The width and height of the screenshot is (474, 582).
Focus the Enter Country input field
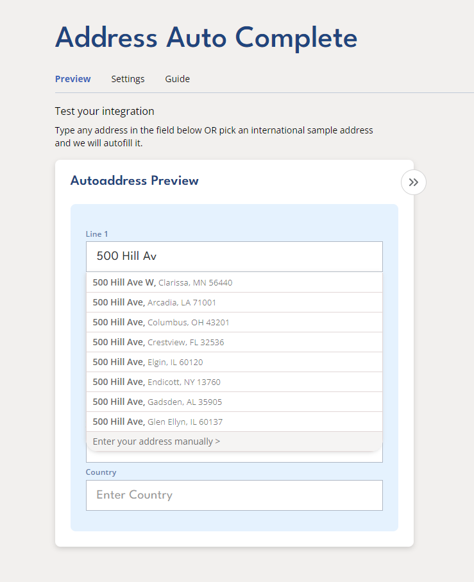234,495
